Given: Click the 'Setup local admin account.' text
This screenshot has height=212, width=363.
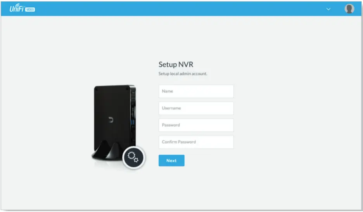Looking at the screenshot, I should point(183,74).
